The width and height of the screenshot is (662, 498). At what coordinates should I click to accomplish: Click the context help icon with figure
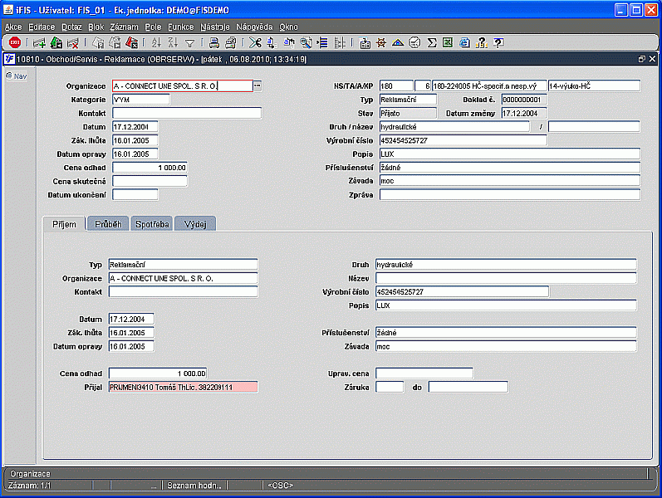coord(482,42)
